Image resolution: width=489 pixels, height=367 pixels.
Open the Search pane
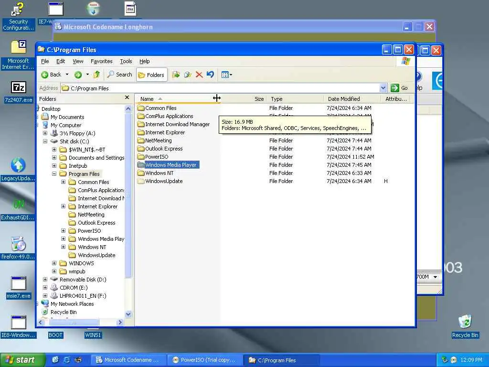click(119, 75)
